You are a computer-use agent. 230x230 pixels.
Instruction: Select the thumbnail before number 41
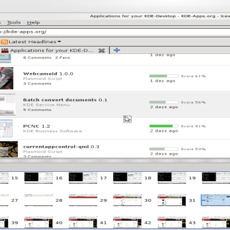coord(83,223)
